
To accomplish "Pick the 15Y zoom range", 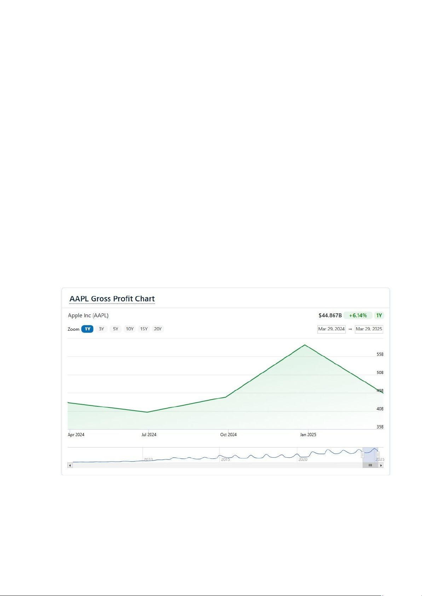I will coord(144,329).
